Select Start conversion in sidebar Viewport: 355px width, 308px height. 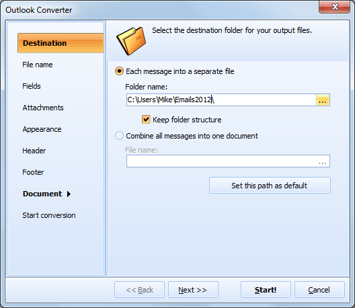49,215
